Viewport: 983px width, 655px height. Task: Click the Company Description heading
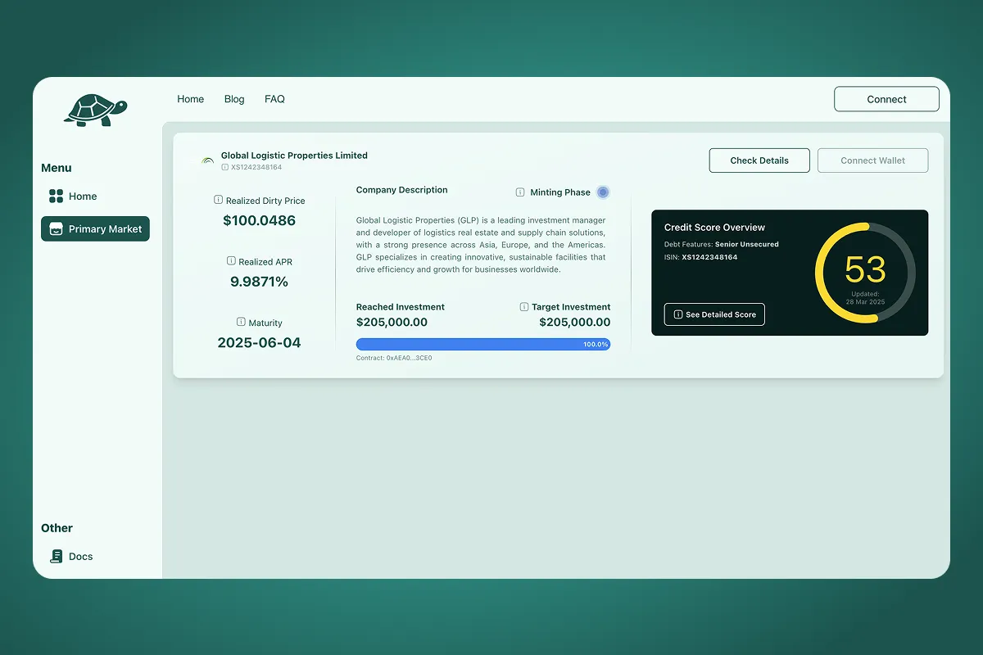(401, 190)
